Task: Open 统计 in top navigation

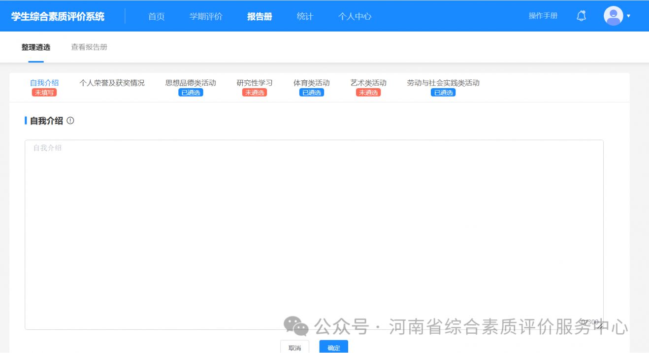Action: pyautogui.click(x=305, y=16)
